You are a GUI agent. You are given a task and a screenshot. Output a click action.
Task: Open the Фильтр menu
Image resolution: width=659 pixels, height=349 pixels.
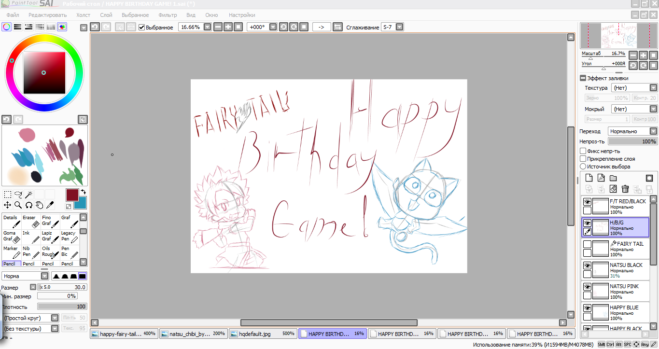pos(168,15)
